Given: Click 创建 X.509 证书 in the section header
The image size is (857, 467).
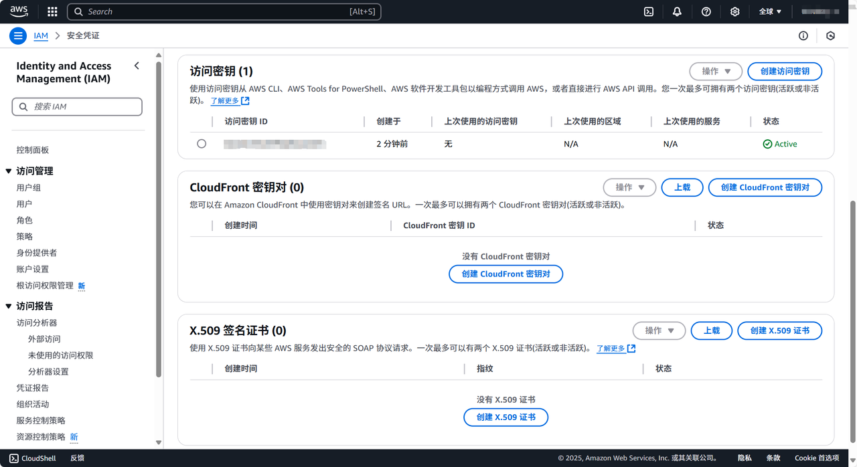Looking at the screenshot, I should click(780, 331).
